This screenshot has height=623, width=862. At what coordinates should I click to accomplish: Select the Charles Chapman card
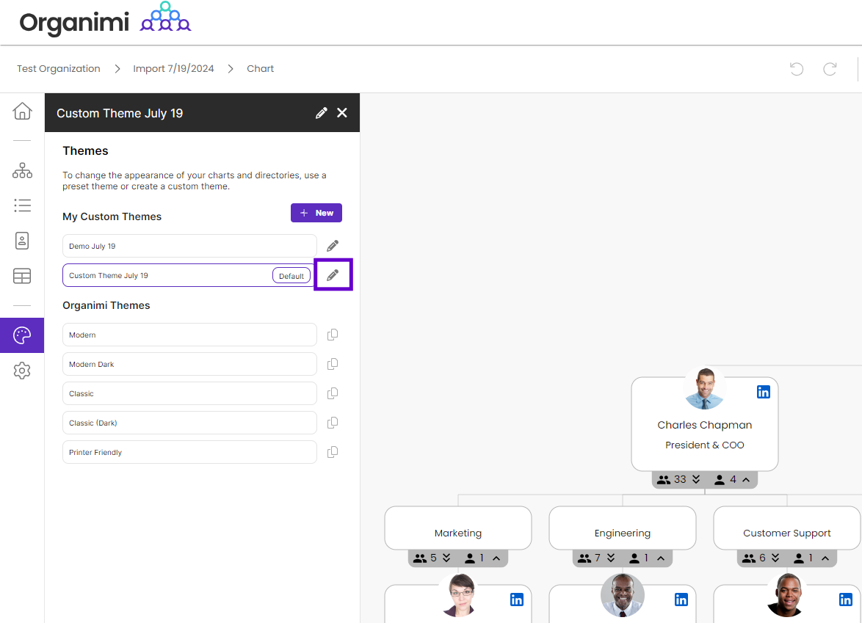705,423
